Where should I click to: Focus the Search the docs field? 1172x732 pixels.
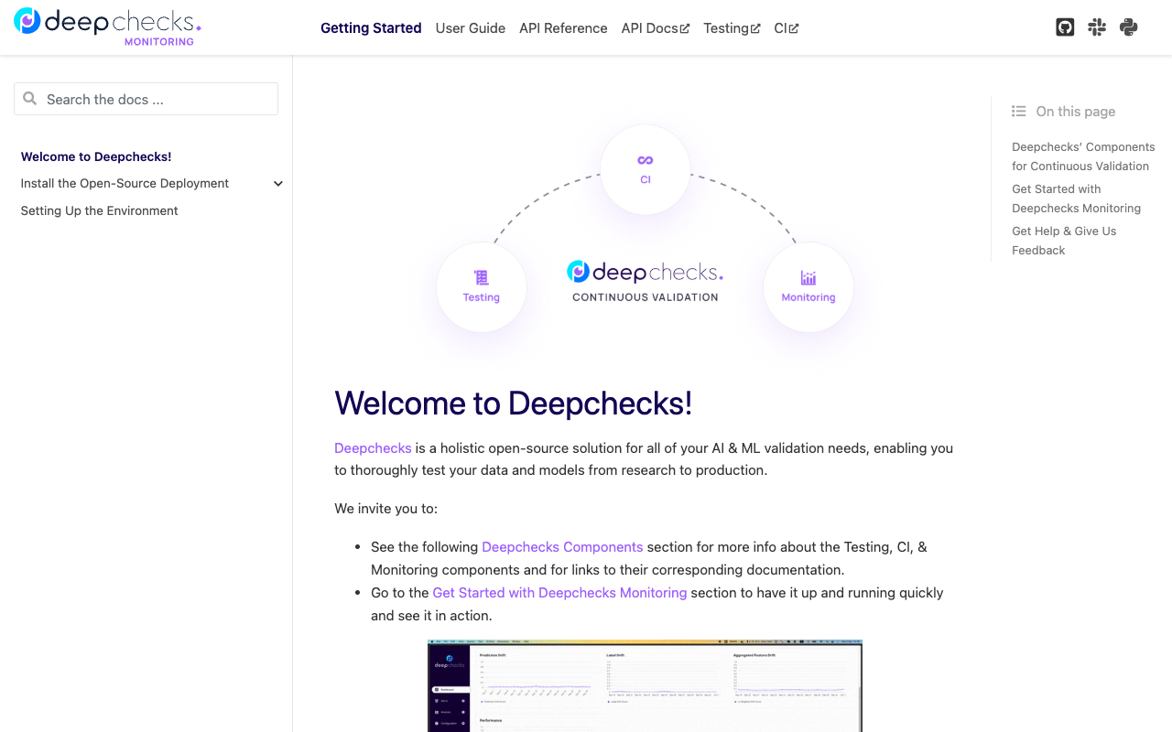146,99
